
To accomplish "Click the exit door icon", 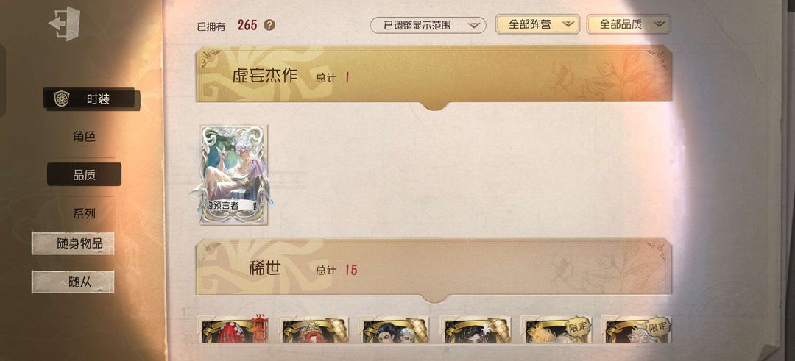I will pyautogui.click(x=64, y=24).
